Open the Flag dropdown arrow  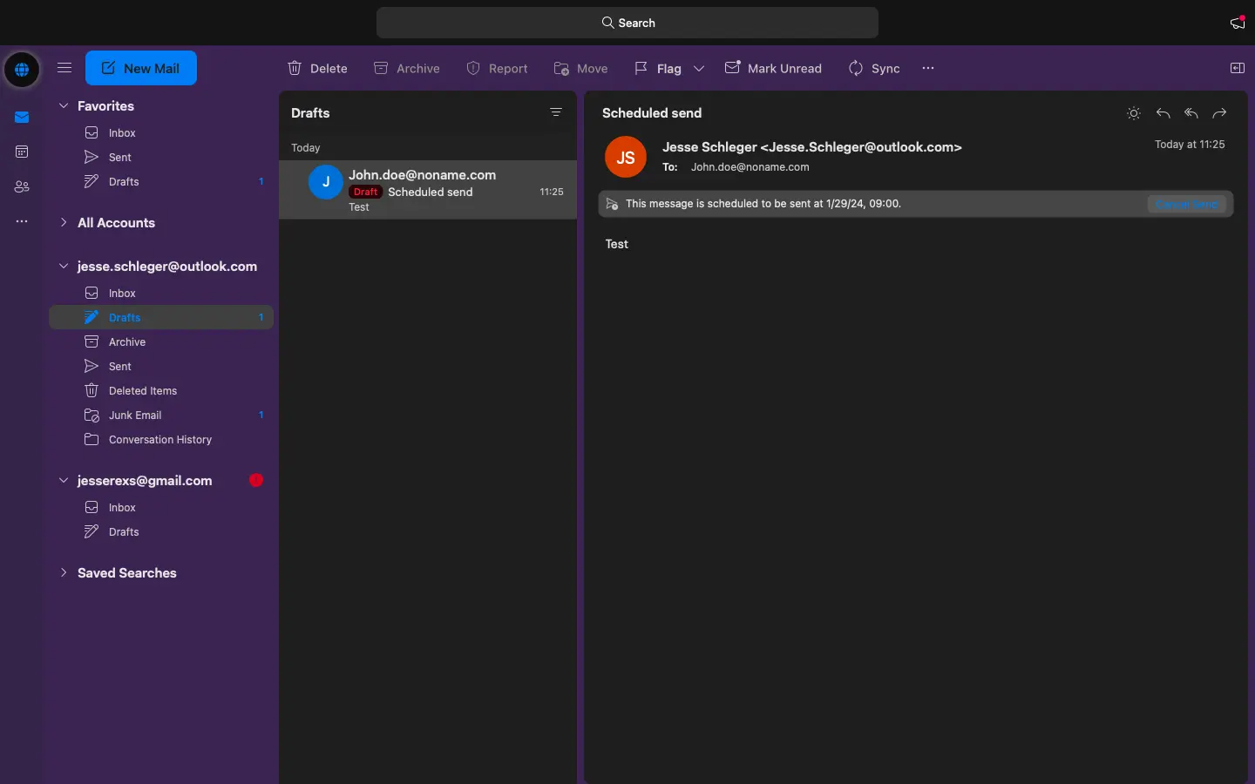pos(699,68)
